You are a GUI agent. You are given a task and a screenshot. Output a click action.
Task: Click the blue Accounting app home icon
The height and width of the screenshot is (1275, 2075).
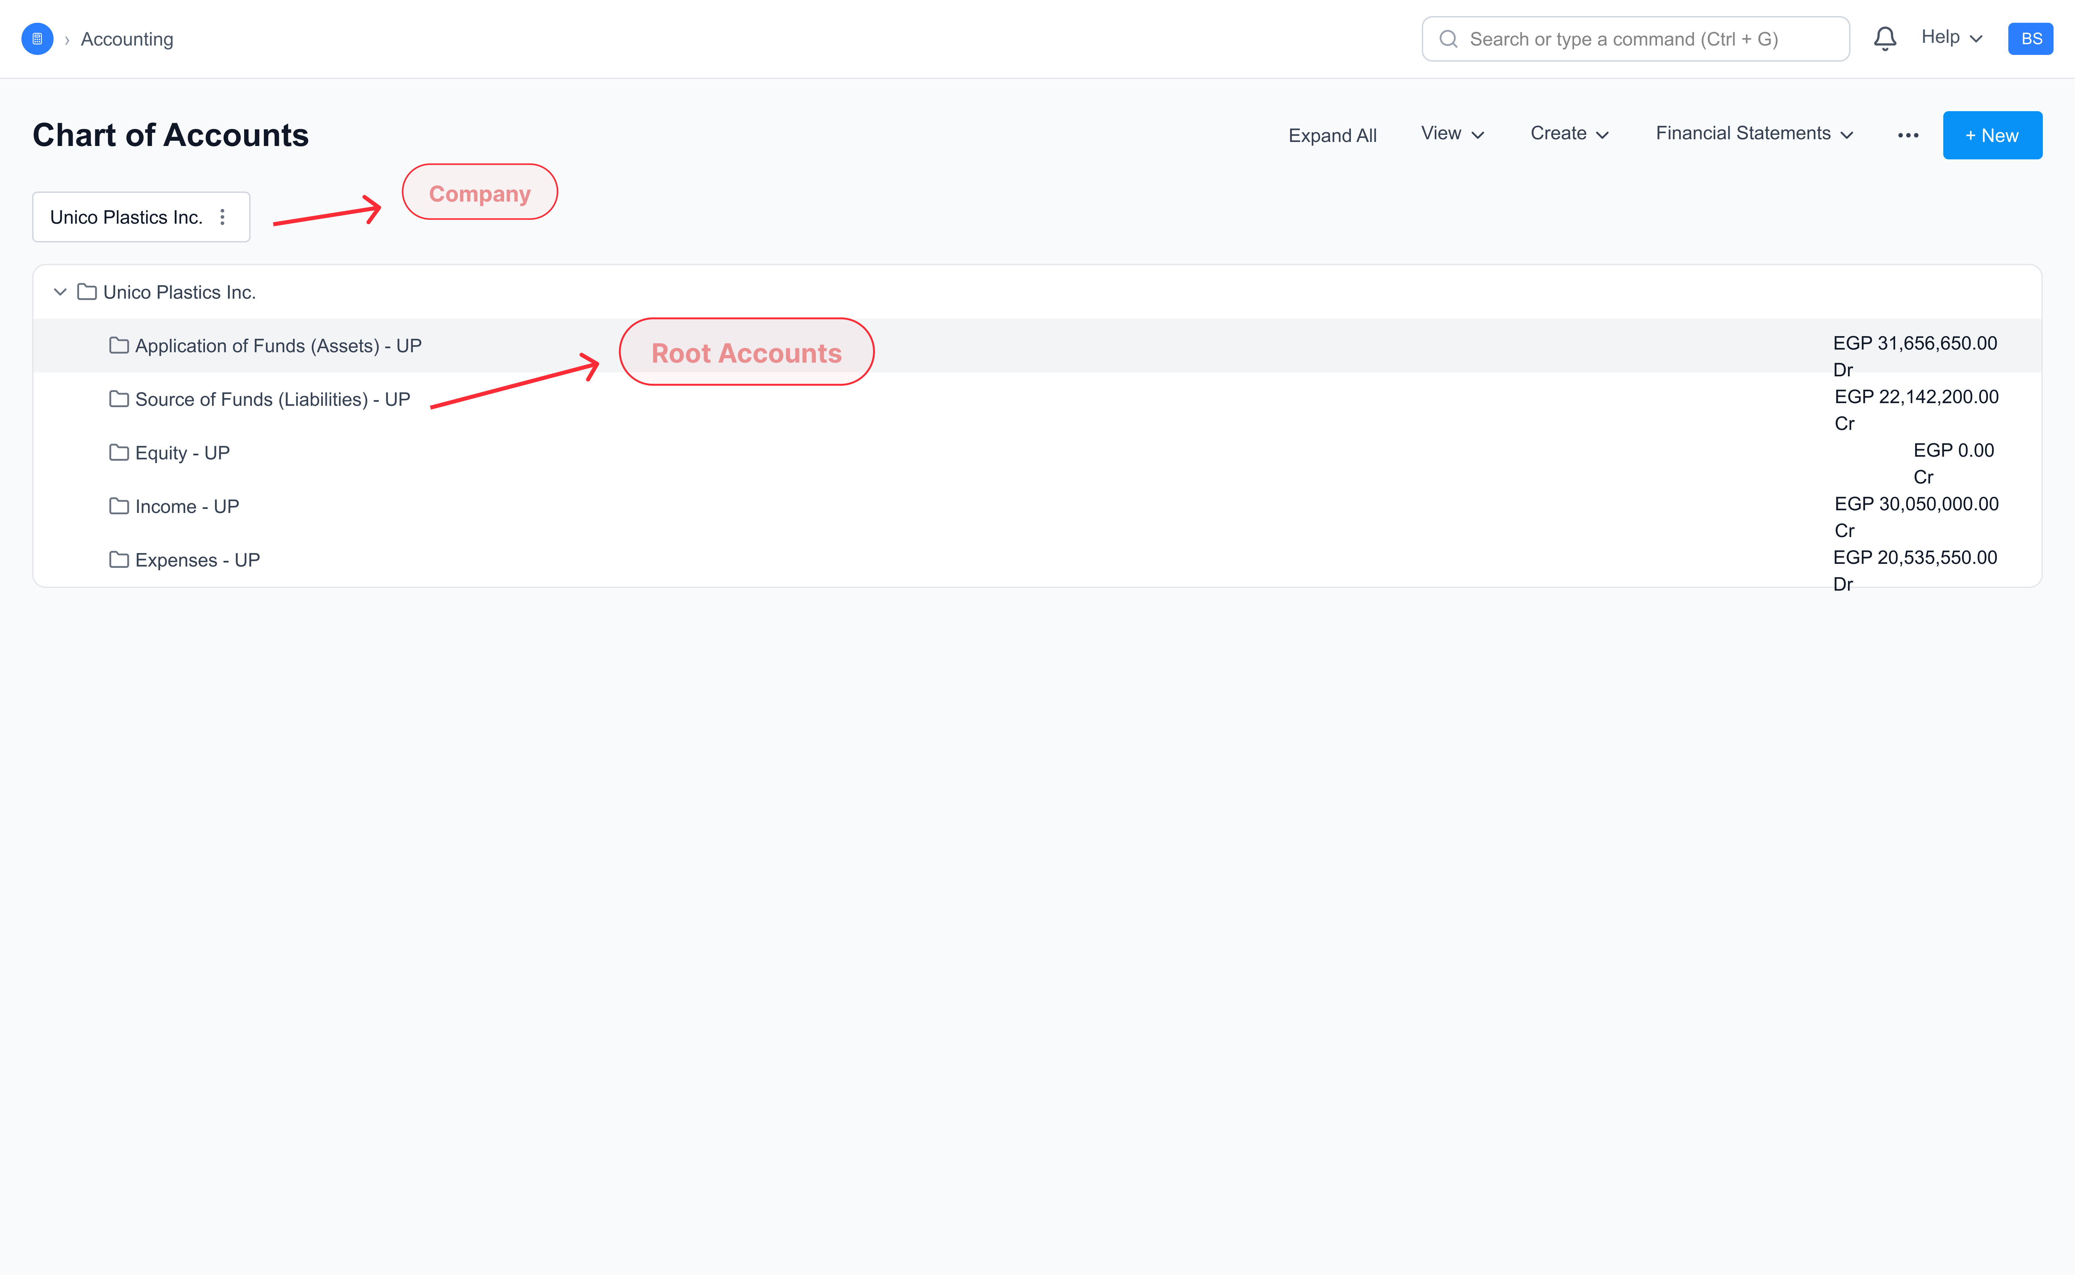(x=37, y=39)
